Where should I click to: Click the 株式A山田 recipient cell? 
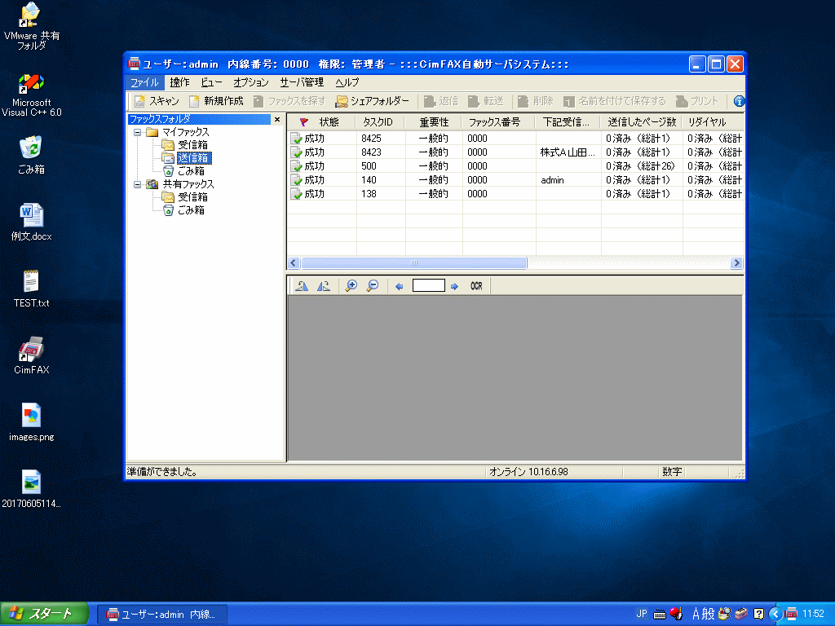click(568, 152)
